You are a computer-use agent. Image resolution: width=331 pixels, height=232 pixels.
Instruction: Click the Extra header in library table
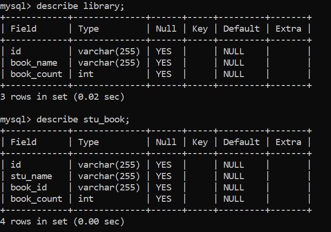click(289, 29)
